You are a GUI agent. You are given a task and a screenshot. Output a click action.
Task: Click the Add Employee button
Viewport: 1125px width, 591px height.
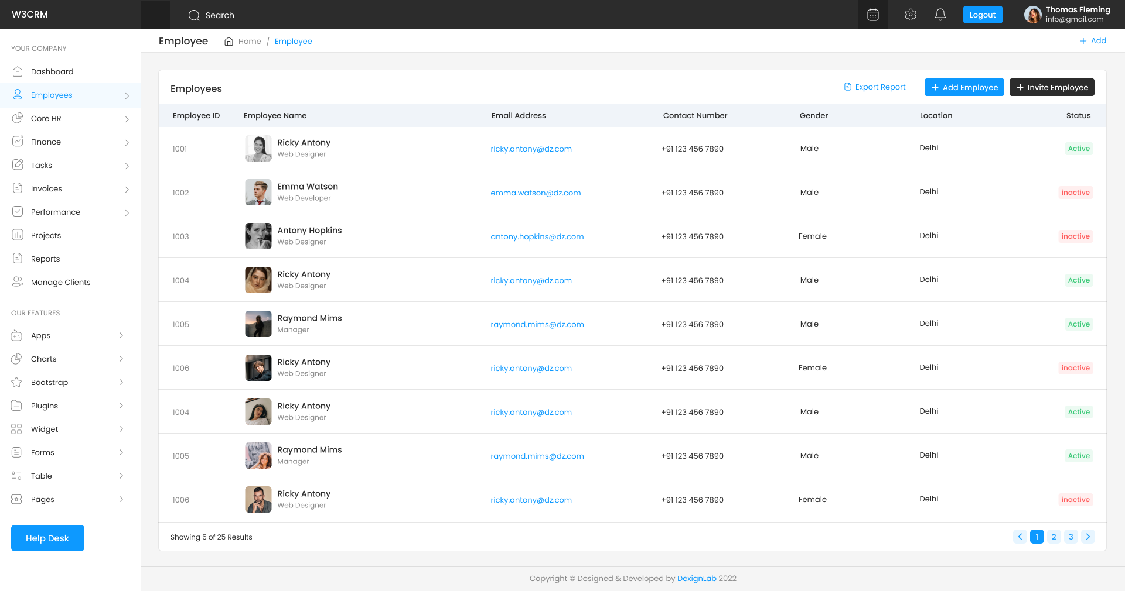pos(964,87)
